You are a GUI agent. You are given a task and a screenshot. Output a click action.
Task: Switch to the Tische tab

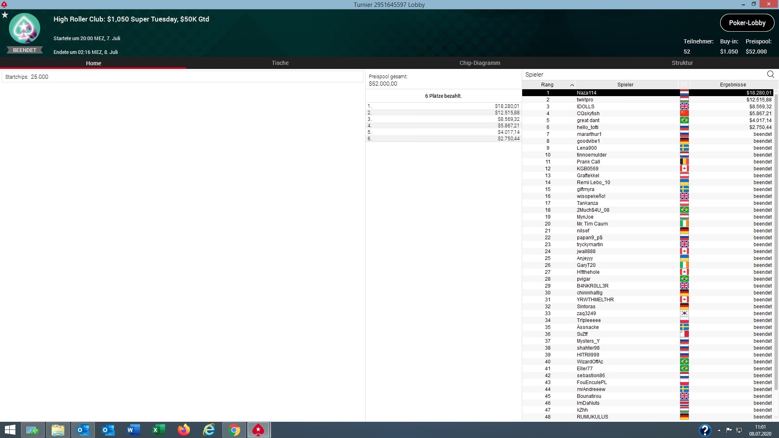click(x=280, y=63)
